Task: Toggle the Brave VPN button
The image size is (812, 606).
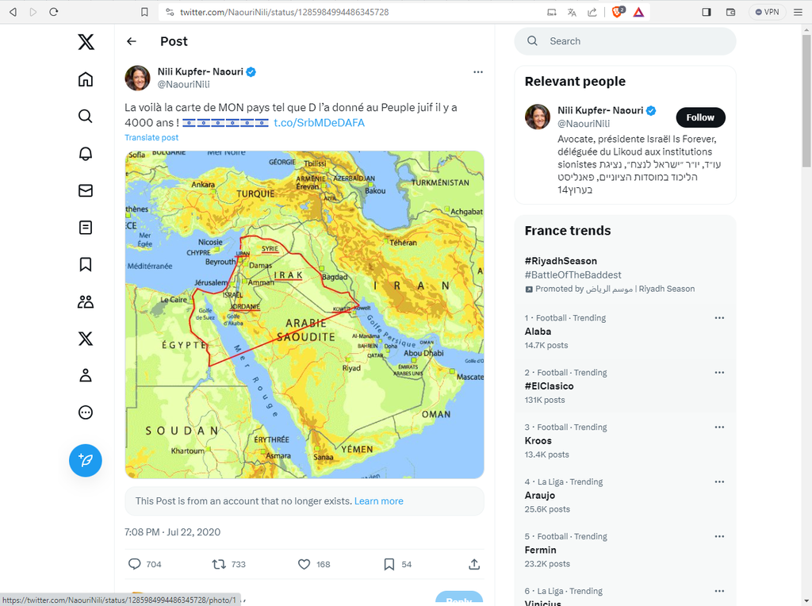Action: coord(767,12)
